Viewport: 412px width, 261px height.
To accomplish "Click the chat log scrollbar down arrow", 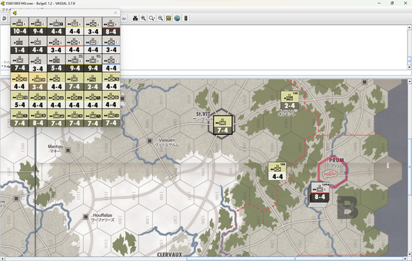I will [x=409, y=67].
